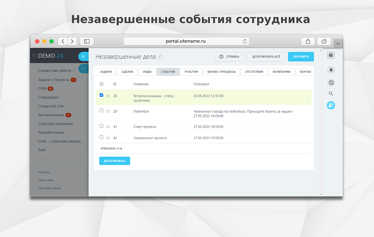Image resolution: width=374 pixels, height=237 pixels.
Task: Switch to the 'Сделки' tab
Action: coord(127,71)
